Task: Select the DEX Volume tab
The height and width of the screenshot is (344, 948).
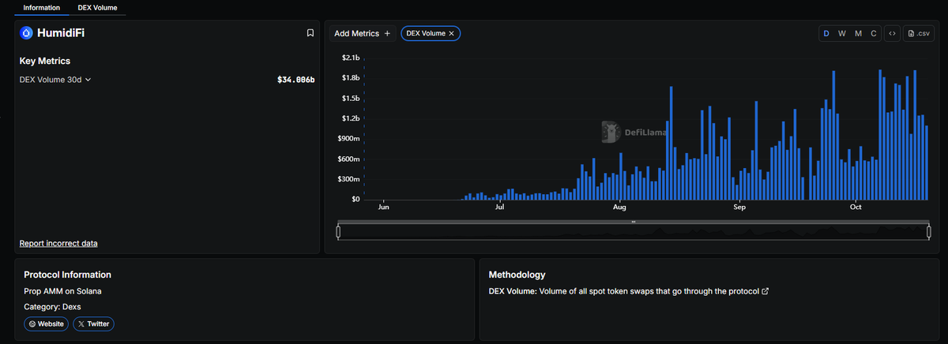Action: click(97, 7)
